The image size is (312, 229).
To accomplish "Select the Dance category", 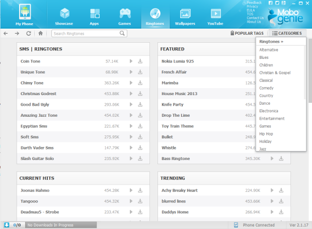I will pyautogui.click(x=265, y=103).
